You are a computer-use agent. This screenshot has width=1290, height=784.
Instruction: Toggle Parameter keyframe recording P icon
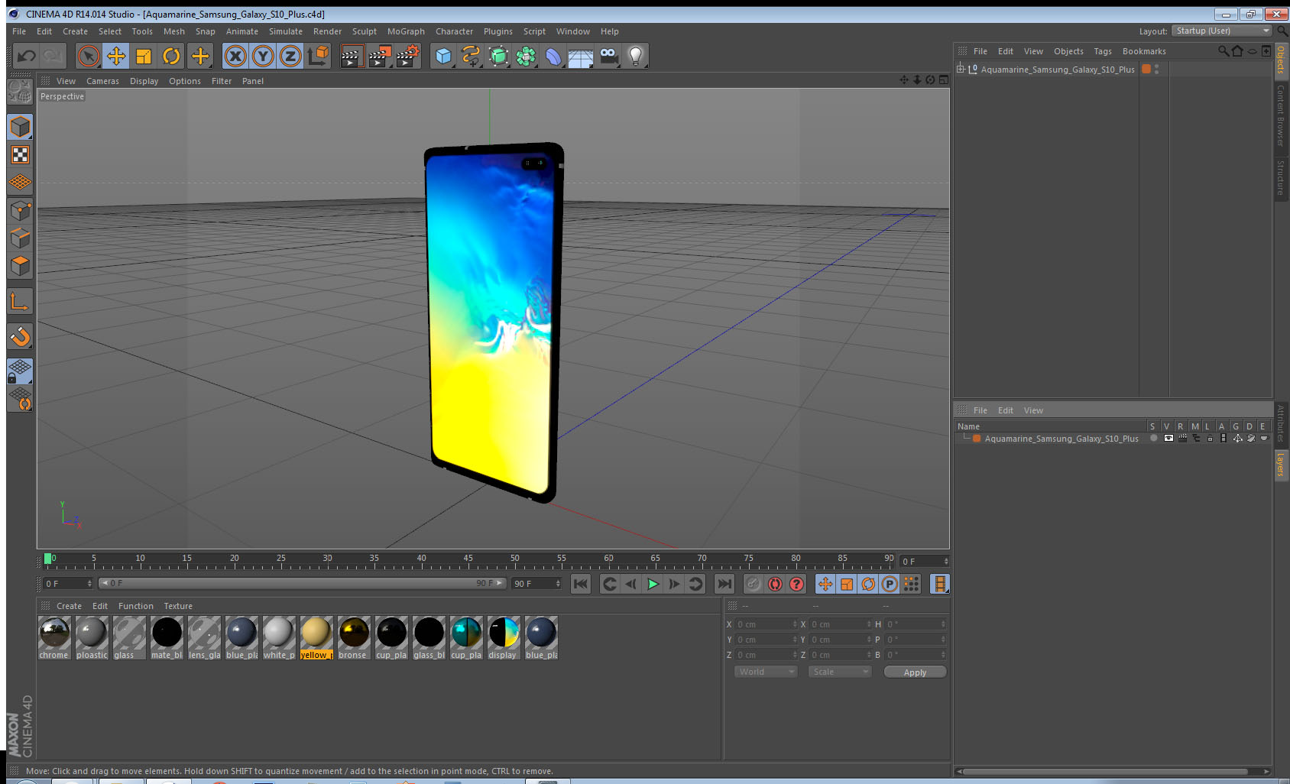tap(890, 585)
